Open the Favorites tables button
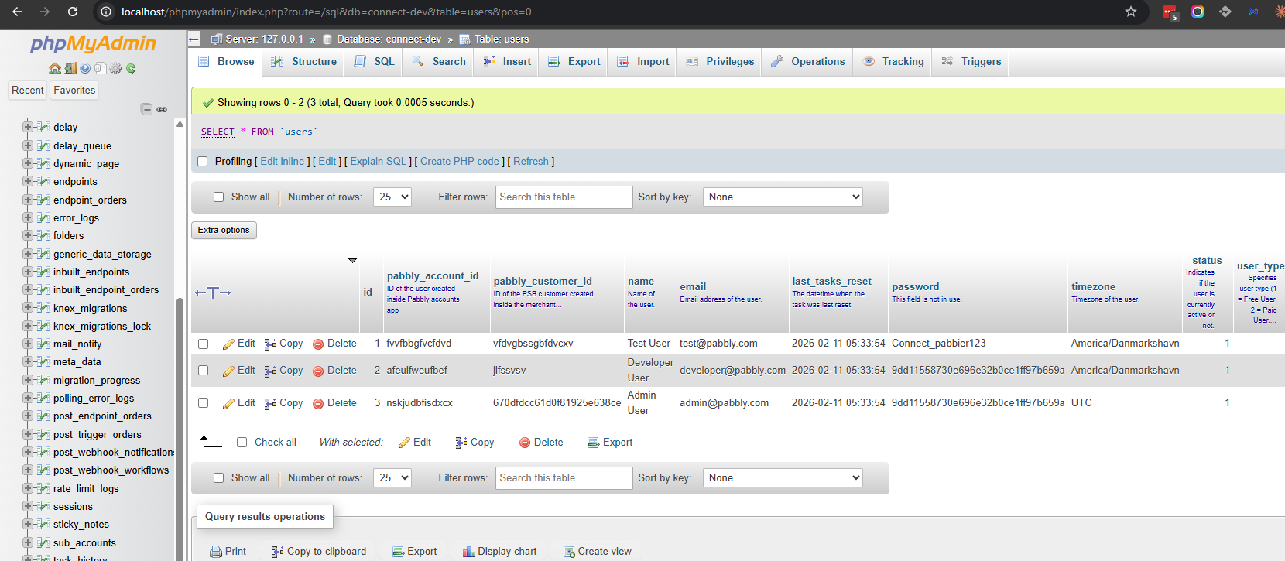Image resolution: width=1285 pixels, height=561 pixels. coord(74,91)
